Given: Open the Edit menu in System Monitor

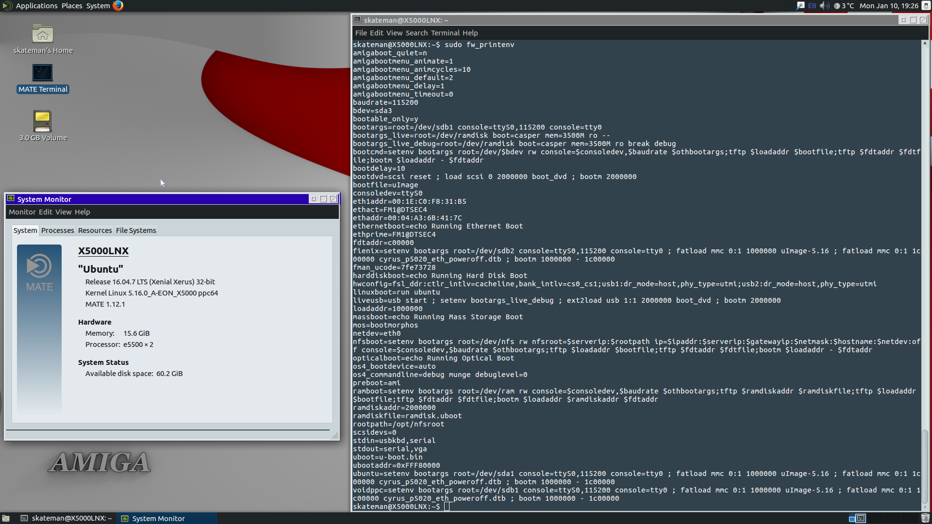Looking at the screenshot, I should point(46,212).
